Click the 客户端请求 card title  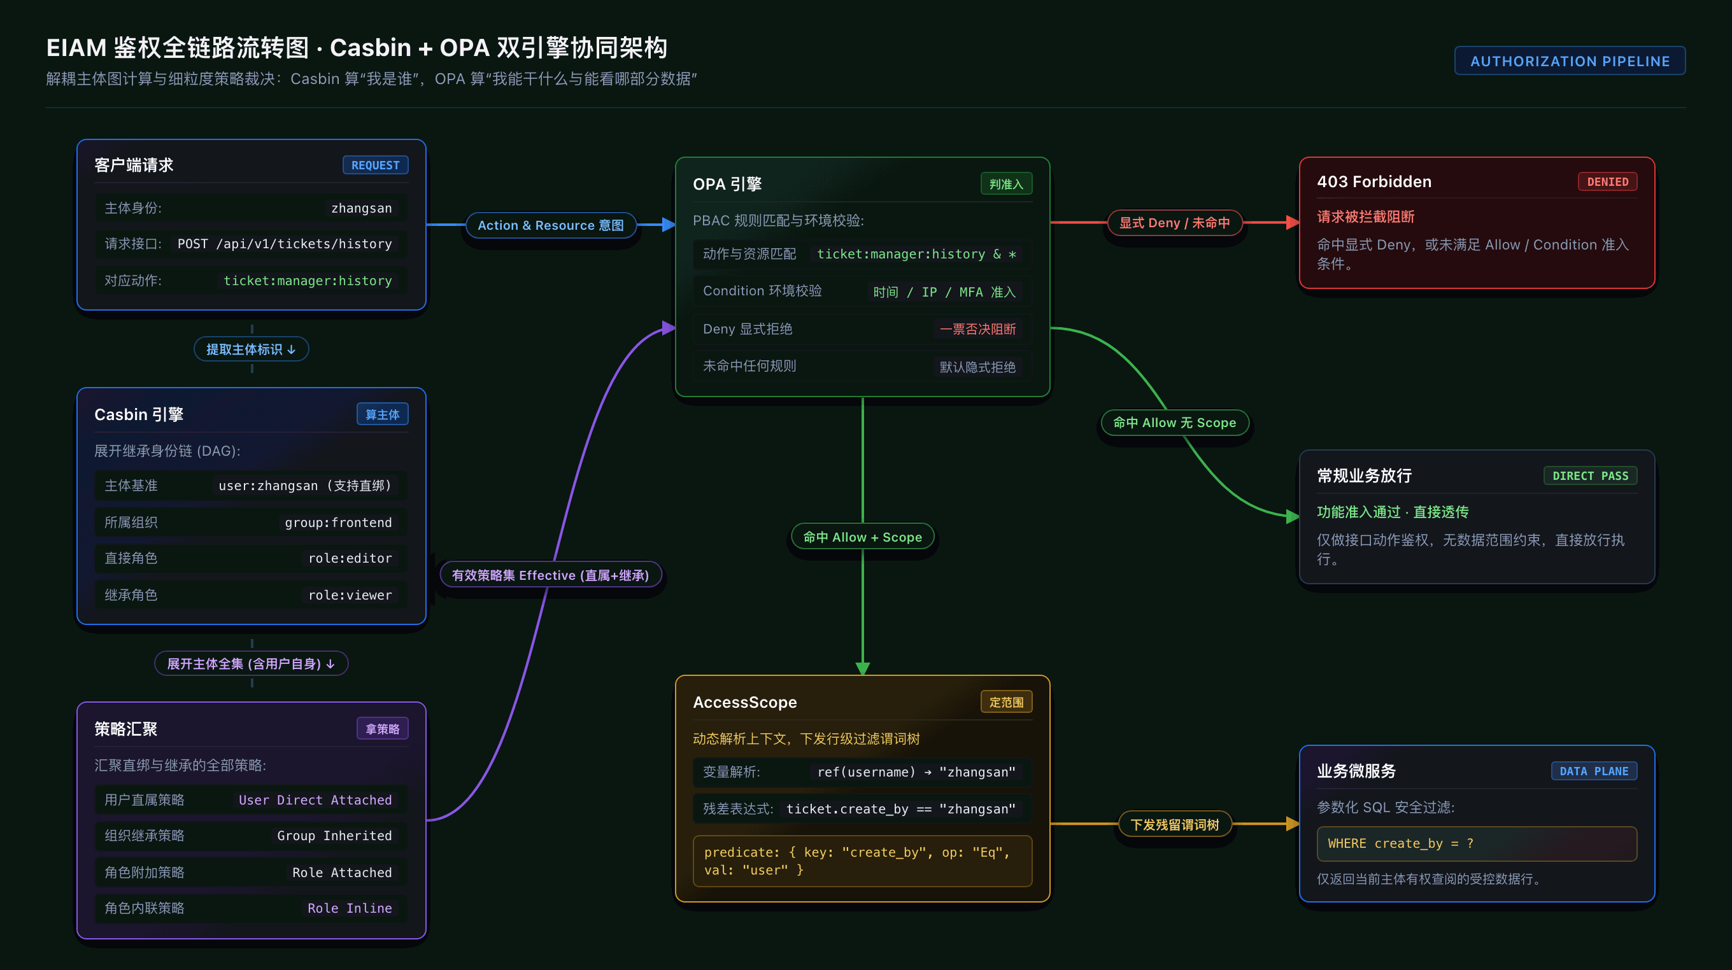coord(134,165)
